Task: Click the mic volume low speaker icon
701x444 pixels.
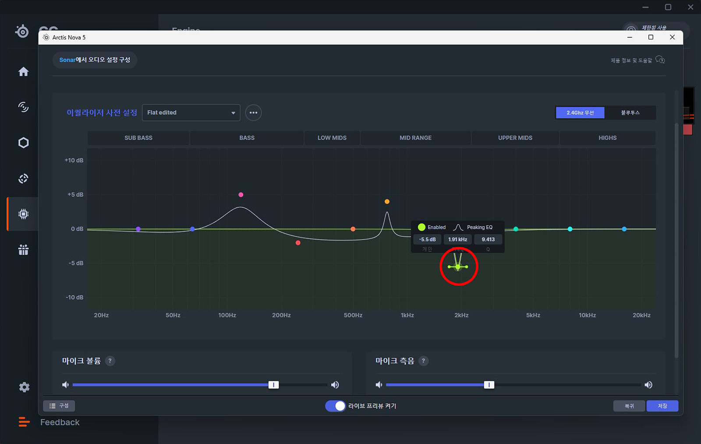Action: pos(65,385)
